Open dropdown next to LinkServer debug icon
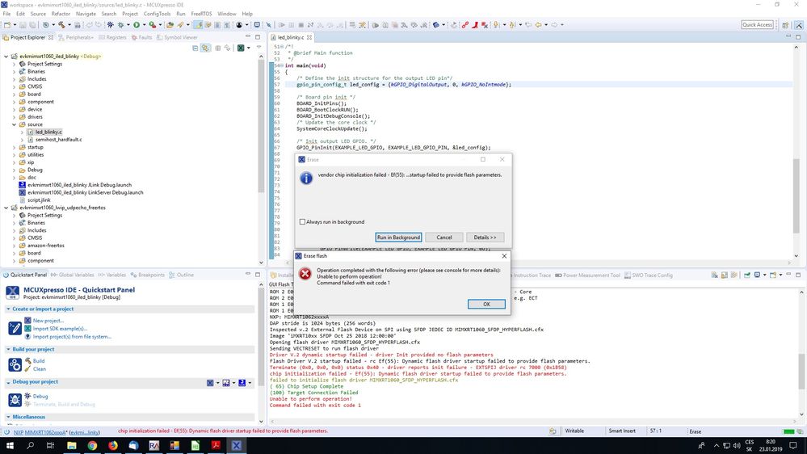The height and width of the screenshot is (454, 807). click(x=217, y=383)
